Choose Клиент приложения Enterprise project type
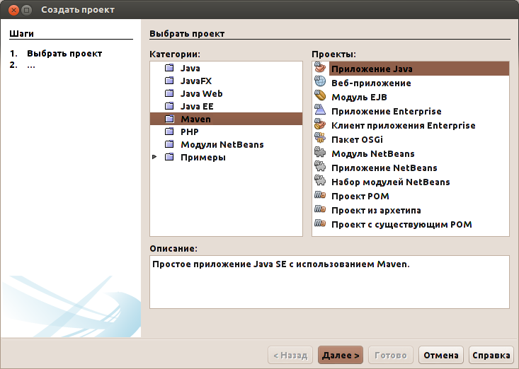The image size is (519, 369). click(404, 126)
